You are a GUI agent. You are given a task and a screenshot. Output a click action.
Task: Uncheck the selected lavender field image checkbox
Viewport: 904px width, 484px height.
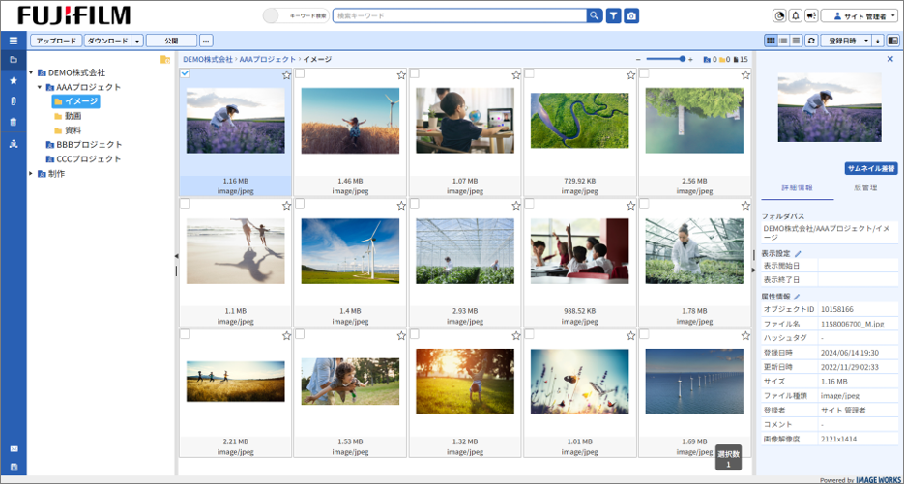pyautogui.click(x=186, y=74)
